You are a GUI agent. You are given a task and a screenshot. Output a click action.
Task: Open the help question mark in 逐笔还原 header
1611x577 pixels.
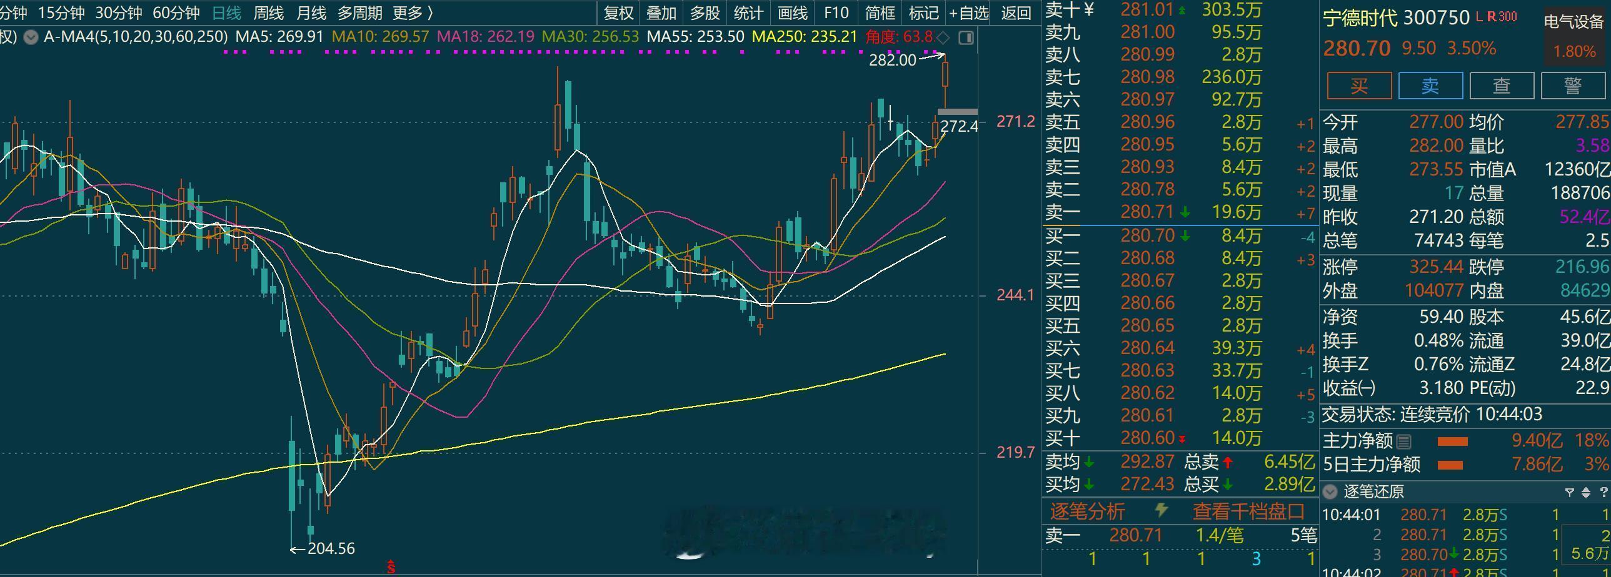(x=1603, y=492)
